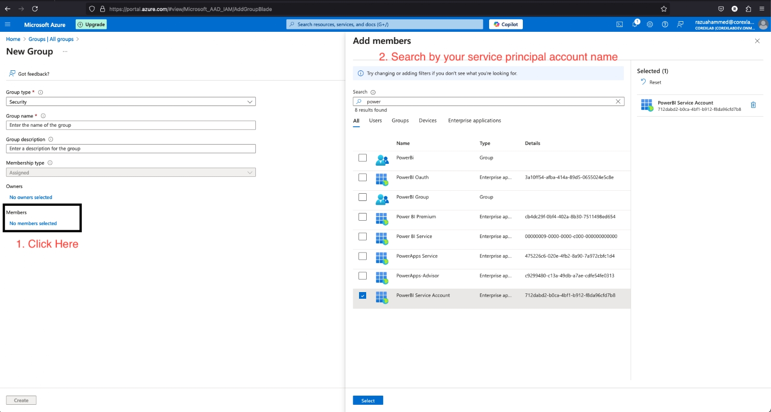Viewport: 771px width, 412px height.
Task: Show info tooltip beside Membership type
Action: (x=50, y=163)
